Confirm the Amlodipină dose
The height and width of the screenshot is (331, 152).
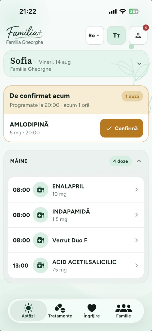point(121,128)
